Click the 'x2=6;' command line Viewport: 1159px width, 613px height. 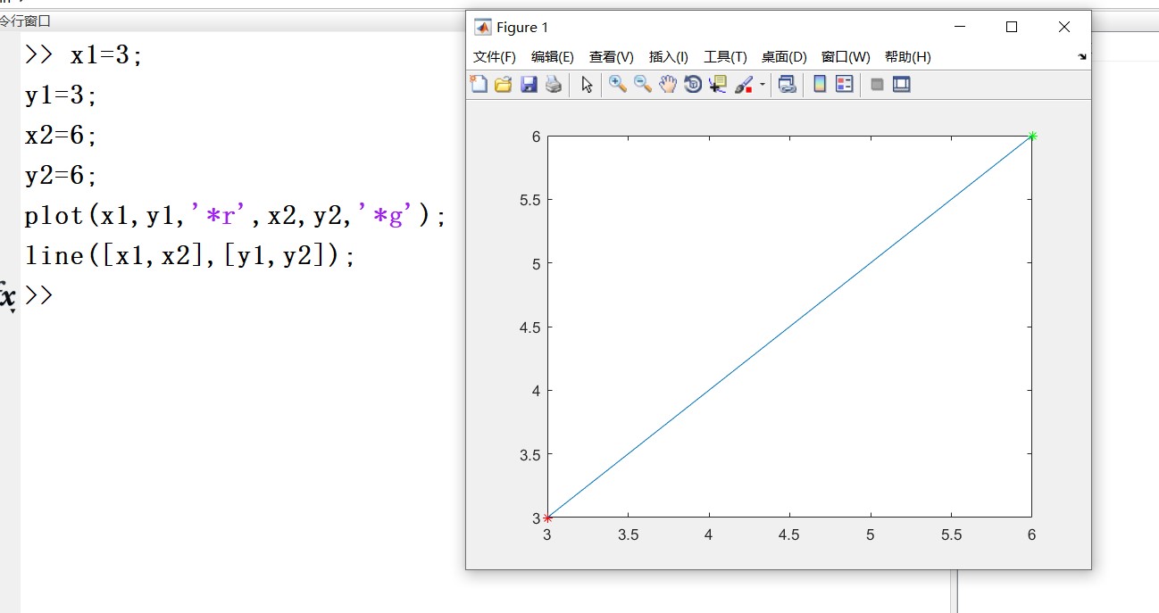click(61, 136)
